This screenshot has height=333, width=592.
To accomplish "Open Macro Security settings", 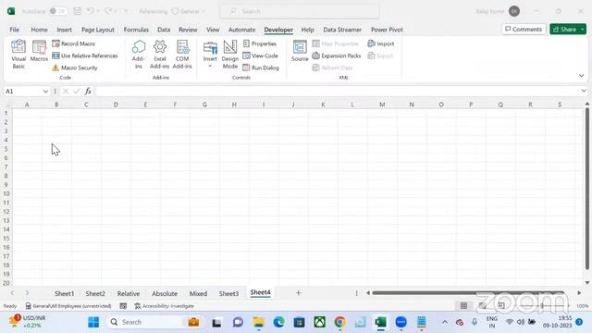I will [75, 68].
